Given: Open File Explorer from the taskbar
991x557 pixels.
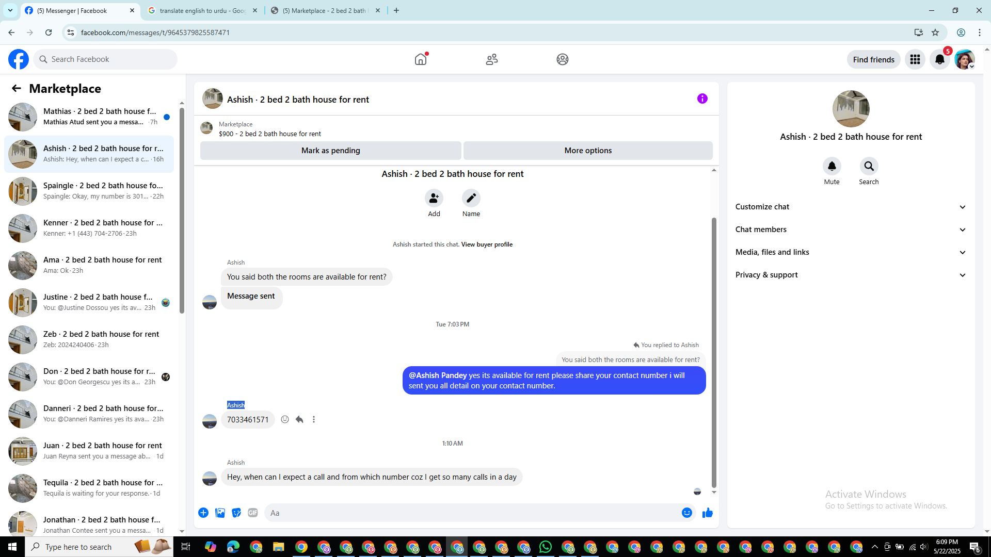Looking at the screenshot, I should pos(279,547).
